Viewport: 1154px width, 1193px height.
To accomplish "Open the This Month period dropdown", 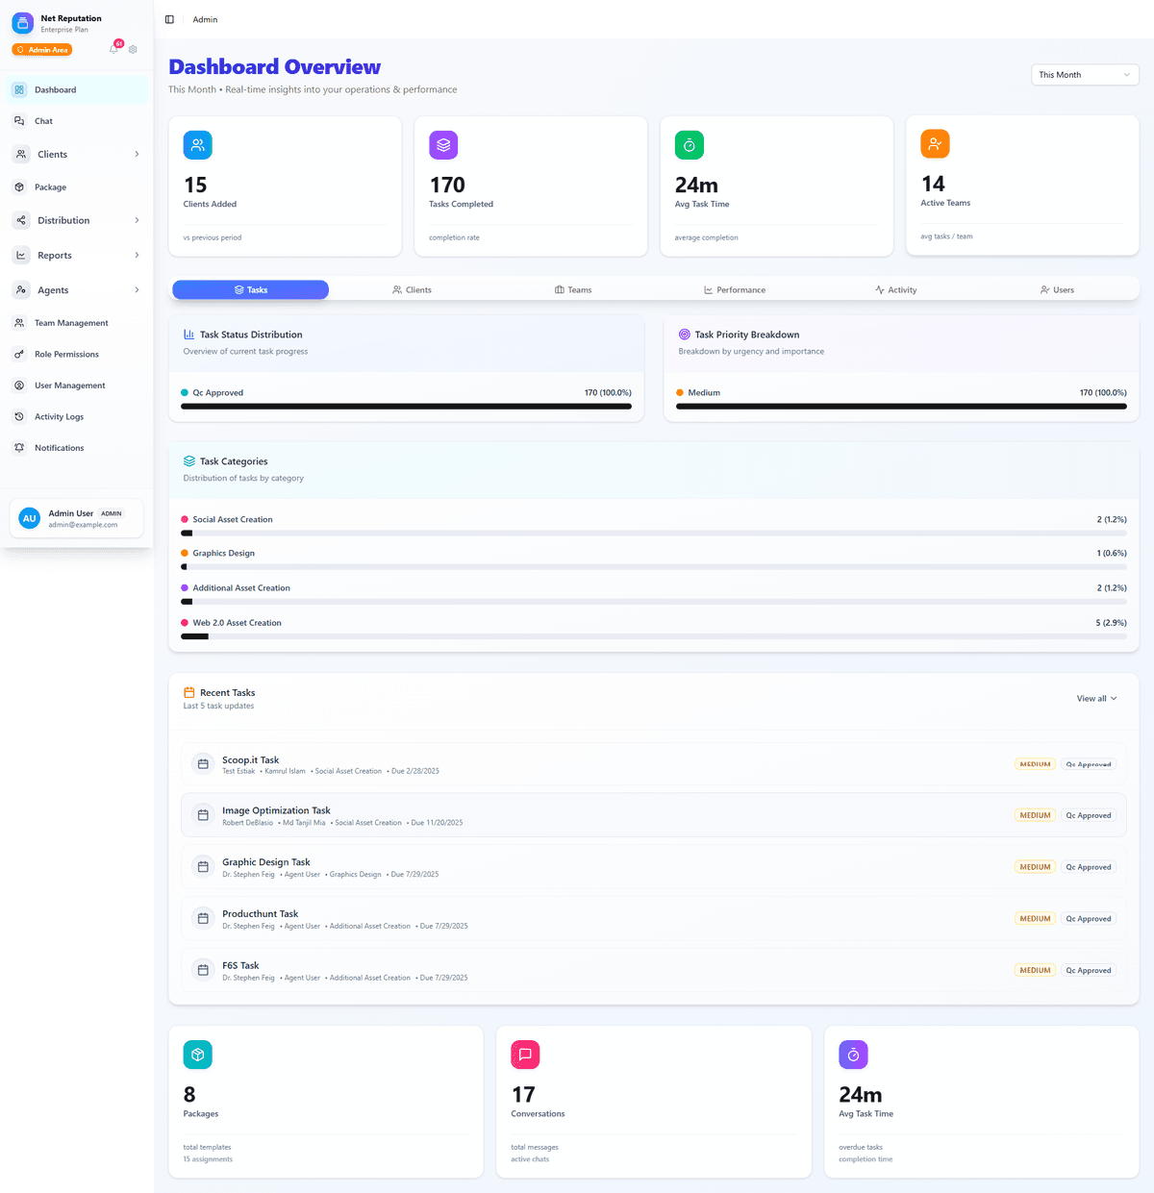I will (x=1085, y=74).
